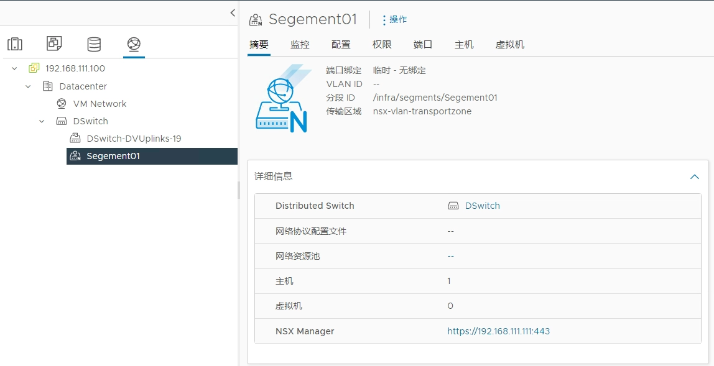Open the VMs and Templates inventory icon
Viewport: 714px width, 366px height.
click(x=54, y=44)
